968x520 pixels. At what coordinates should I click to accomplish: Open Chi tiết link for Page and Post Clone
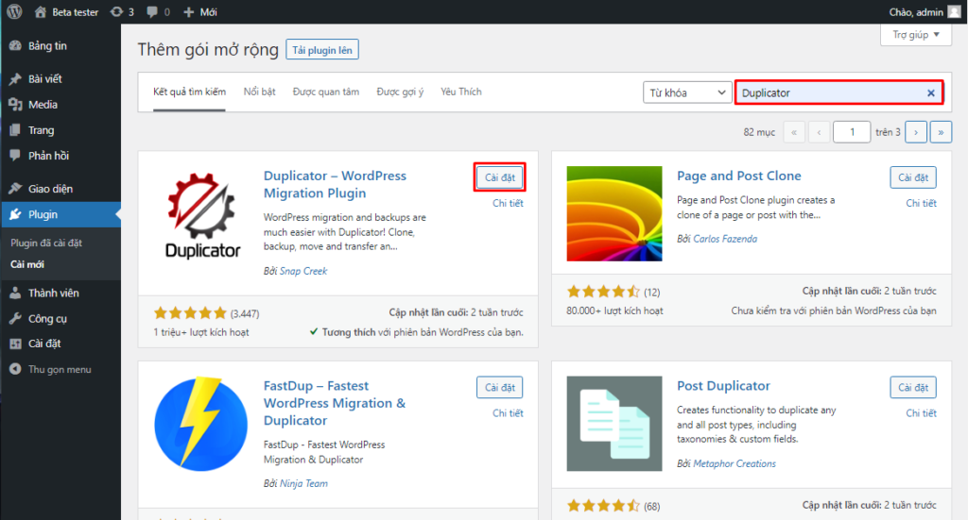(x=921, y=203)
